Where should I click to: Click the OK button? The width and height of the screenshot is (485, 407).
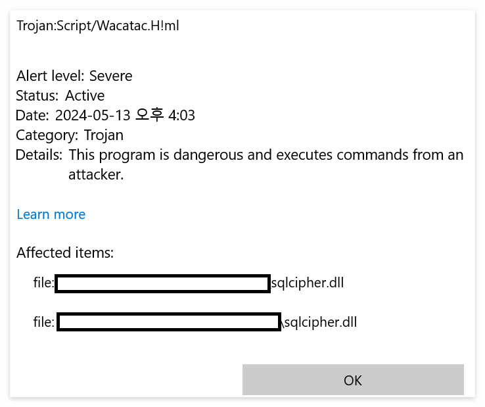coord(353,380)
